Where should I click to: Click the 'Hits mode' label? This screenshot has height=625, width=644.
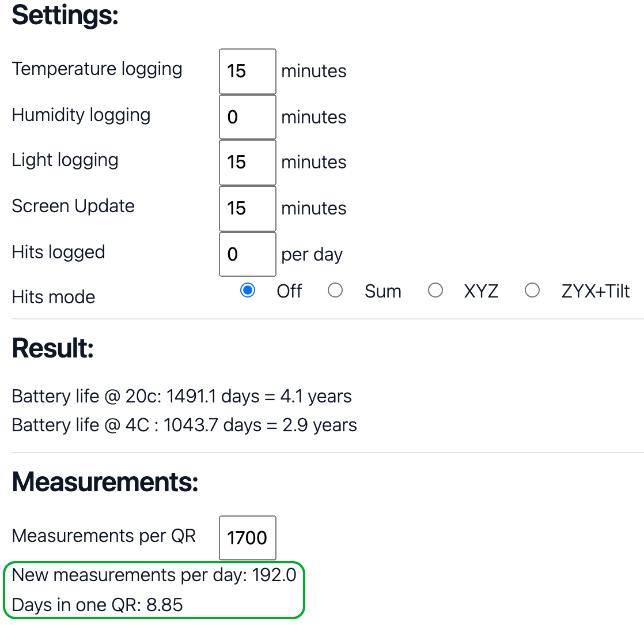coord(54,297)
